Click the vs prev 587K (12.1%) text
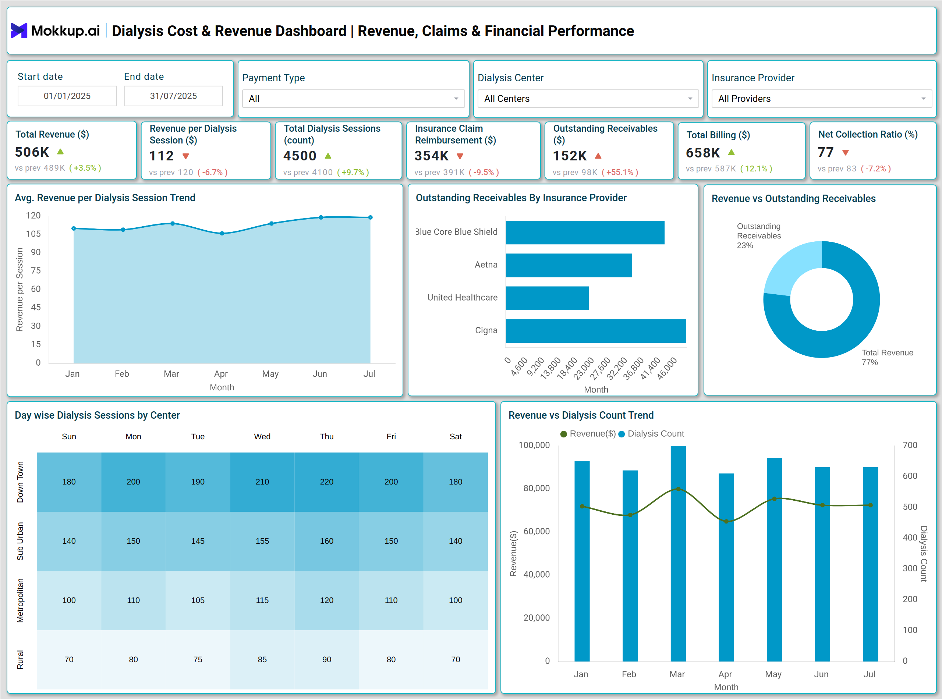The height and width of the screenshot is (699, 942). coord(729,168)
